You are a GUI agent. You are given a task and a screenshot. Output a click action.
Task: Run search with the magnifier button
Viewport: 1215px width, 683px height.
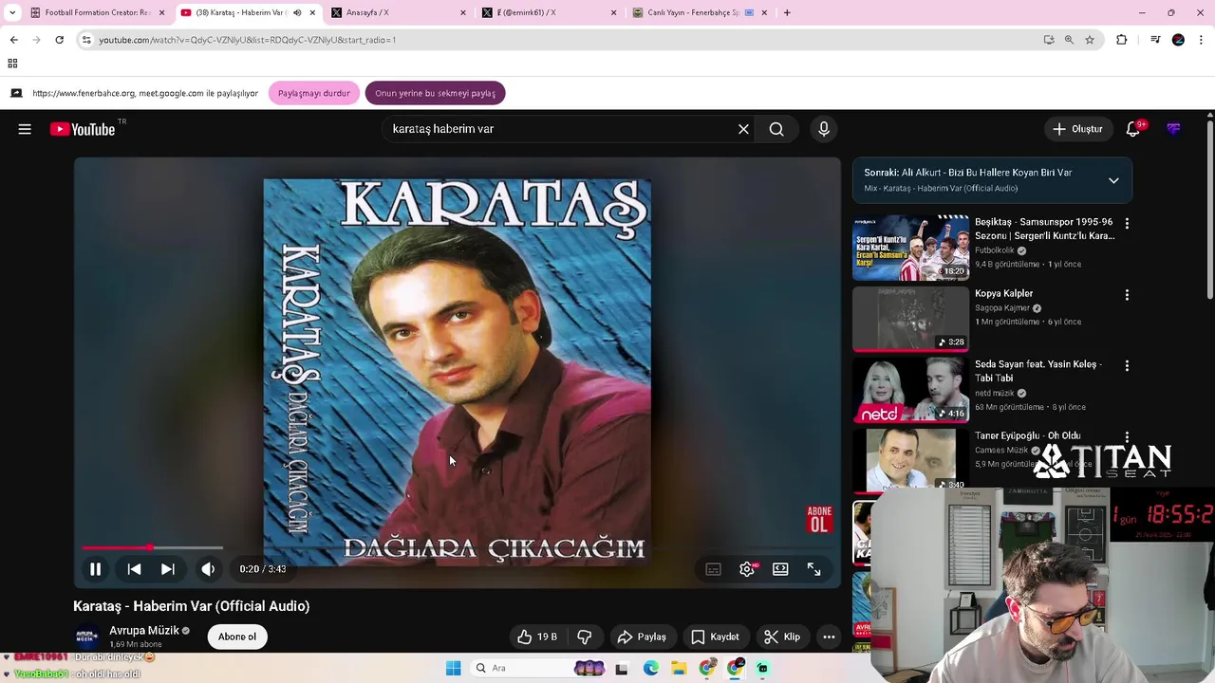(x=776, y=129)
